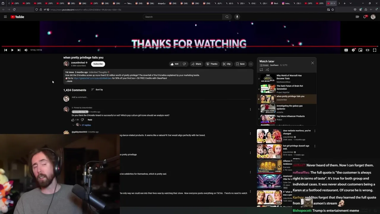Open the Create video camera icon
The width and height of the screenshot is (380, 214).
tap(357, 17)
